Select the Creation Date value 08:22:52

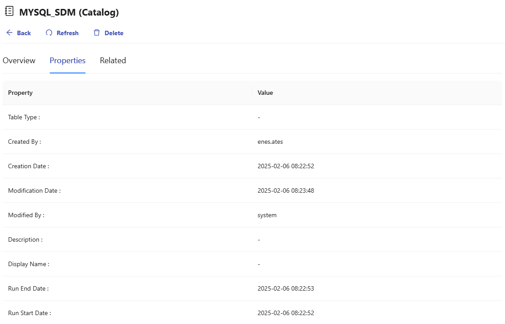coord(286,166)
